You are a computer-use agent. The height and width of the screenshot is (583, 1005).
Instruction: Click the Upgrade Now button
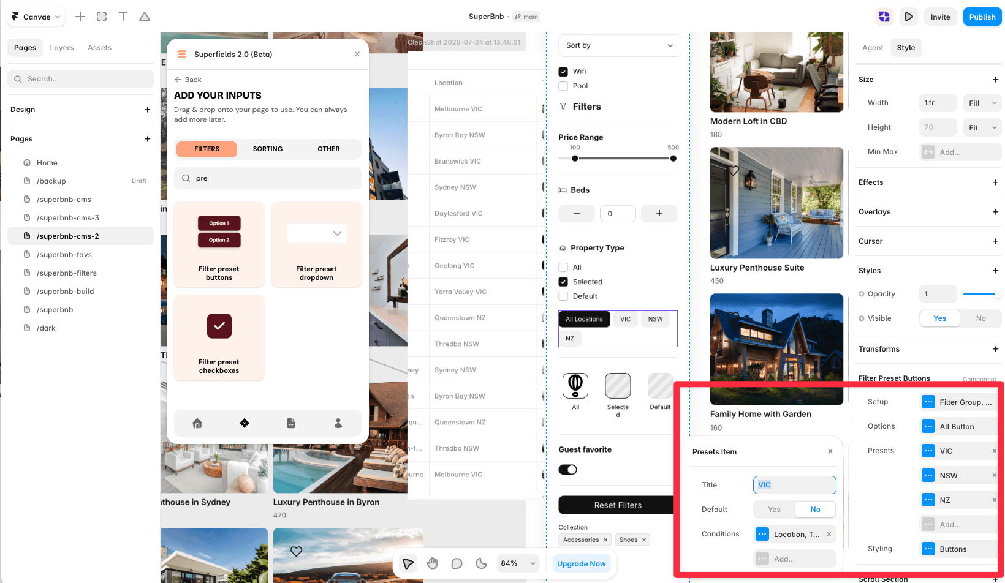point(581,563)
